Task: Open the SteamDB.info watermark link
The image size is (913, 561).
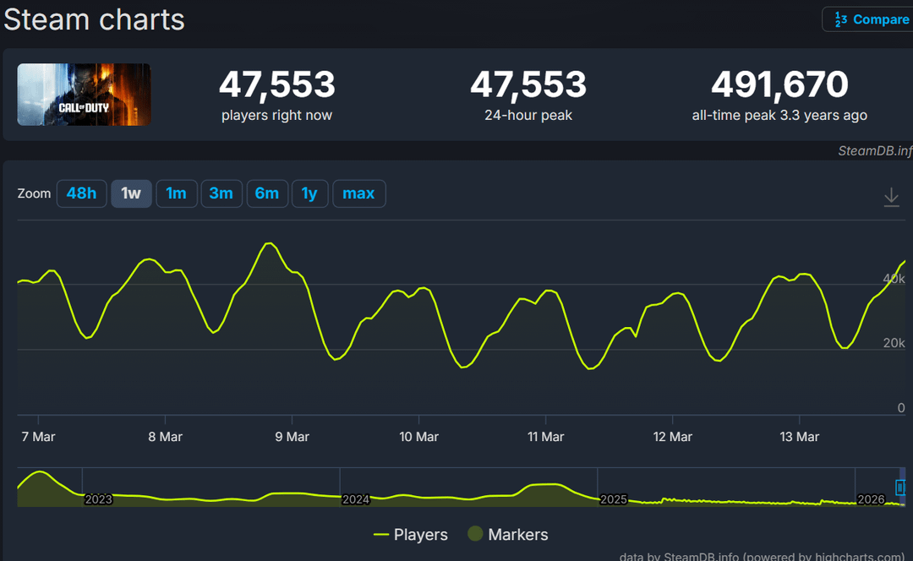Action: (874, 151)
